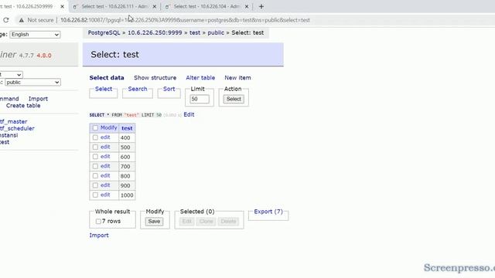495x278 pixels.
Task: Edit the row with value 1000
Action: point(105,195)
